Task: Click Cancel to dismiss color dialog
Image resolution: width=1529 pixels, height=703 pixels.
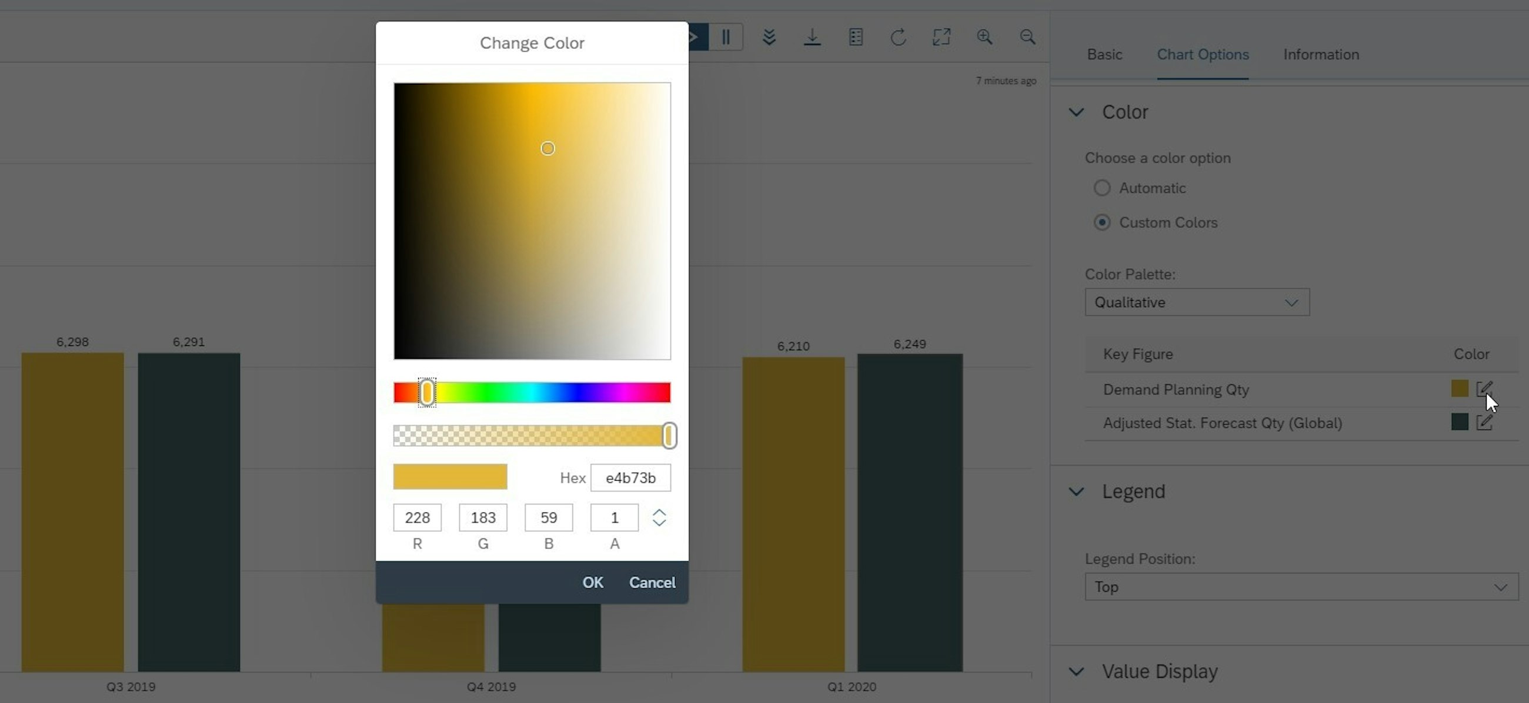Action: 652,582
